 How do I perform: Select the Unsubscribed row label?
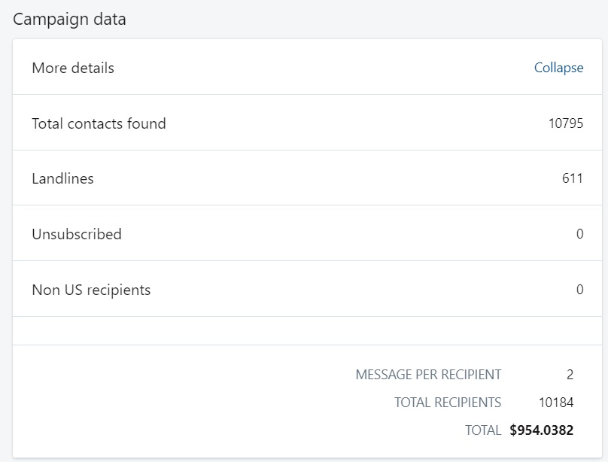77,234
